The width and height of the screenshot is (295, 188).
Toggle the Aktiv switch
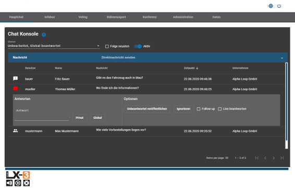[138, 46]
